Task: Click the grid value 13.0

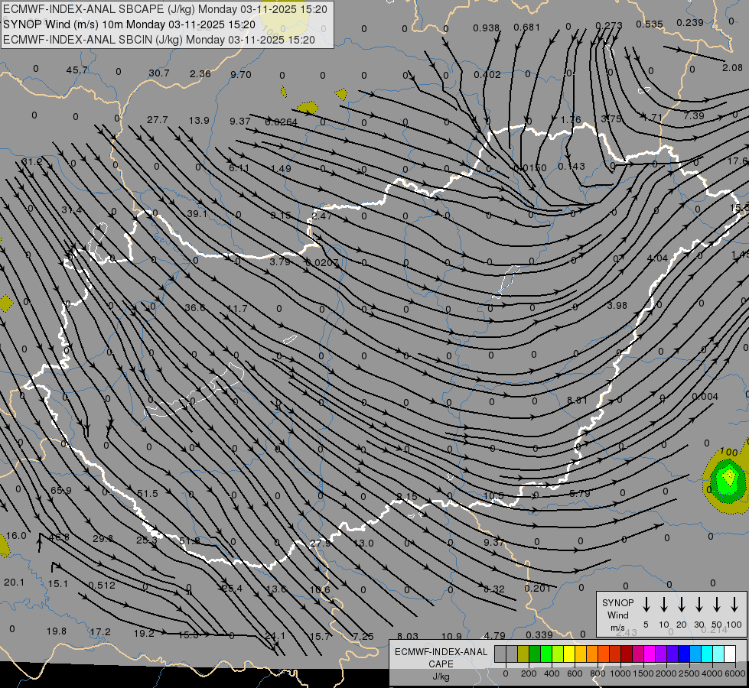Action: point(363,543)
